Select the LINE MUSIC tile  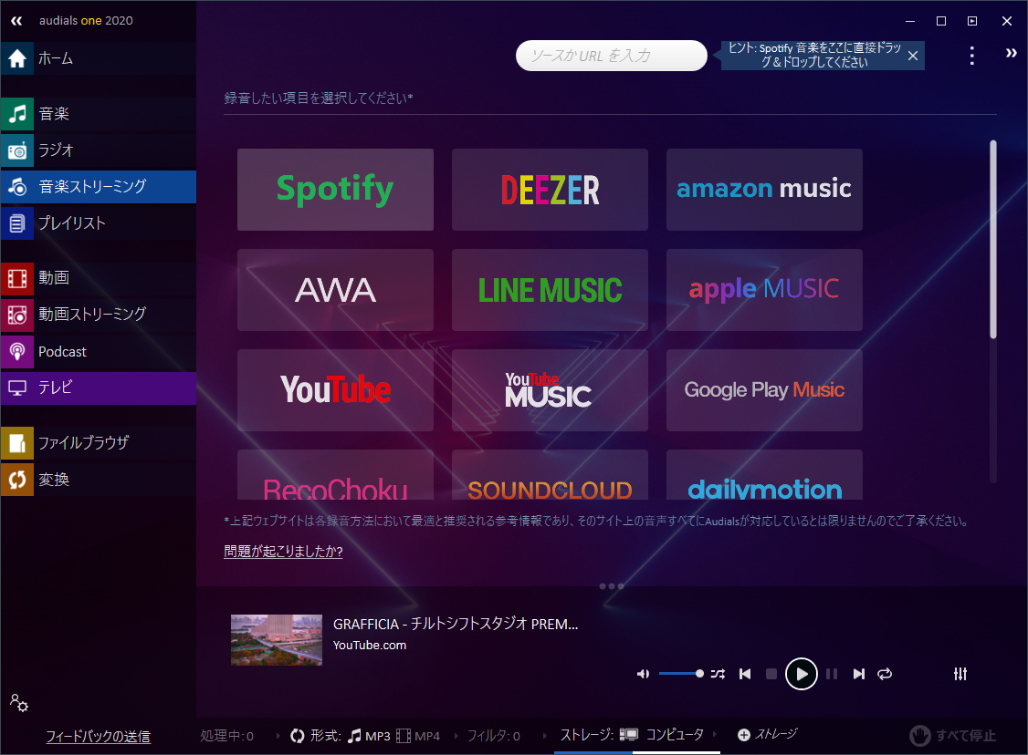[x=550, y=289]
